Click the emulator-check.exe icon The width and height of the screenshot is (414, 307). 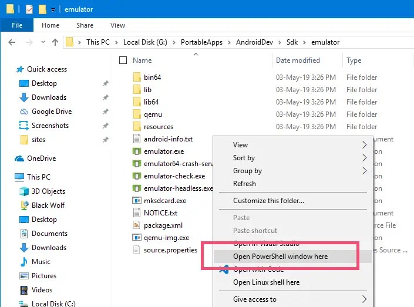137,176
